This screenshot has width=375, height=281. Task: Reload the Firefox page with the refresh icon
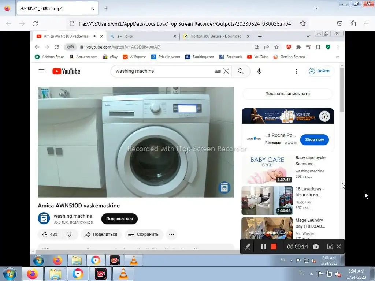(35, 24)
